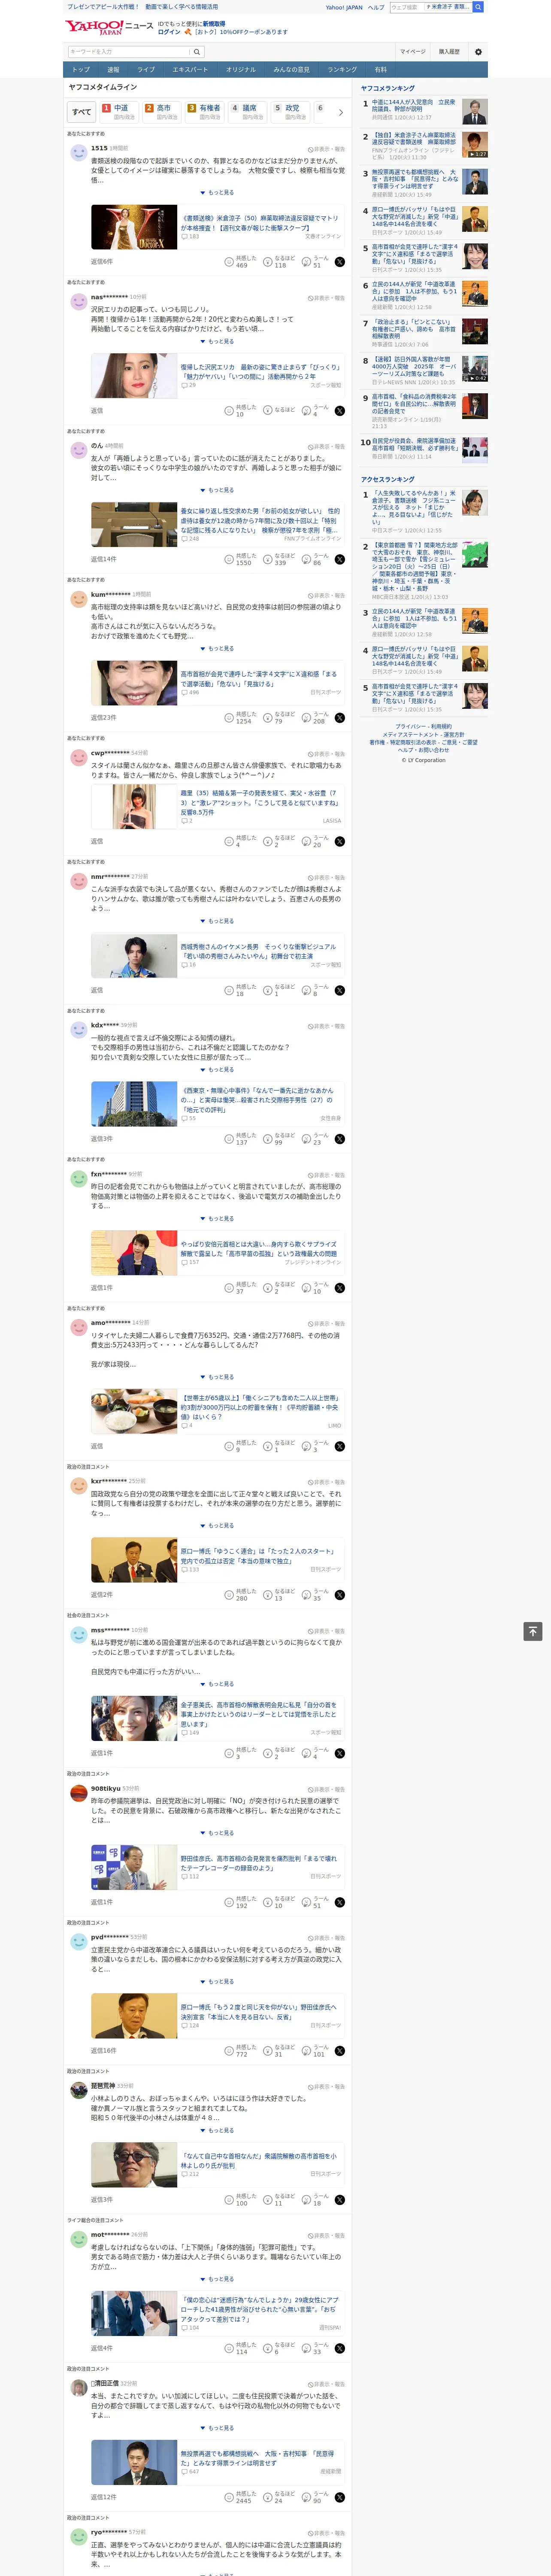Open the 有料 navigation tab
The width and height of the screenshot is (551, 2576).
(x=380, y=70)
